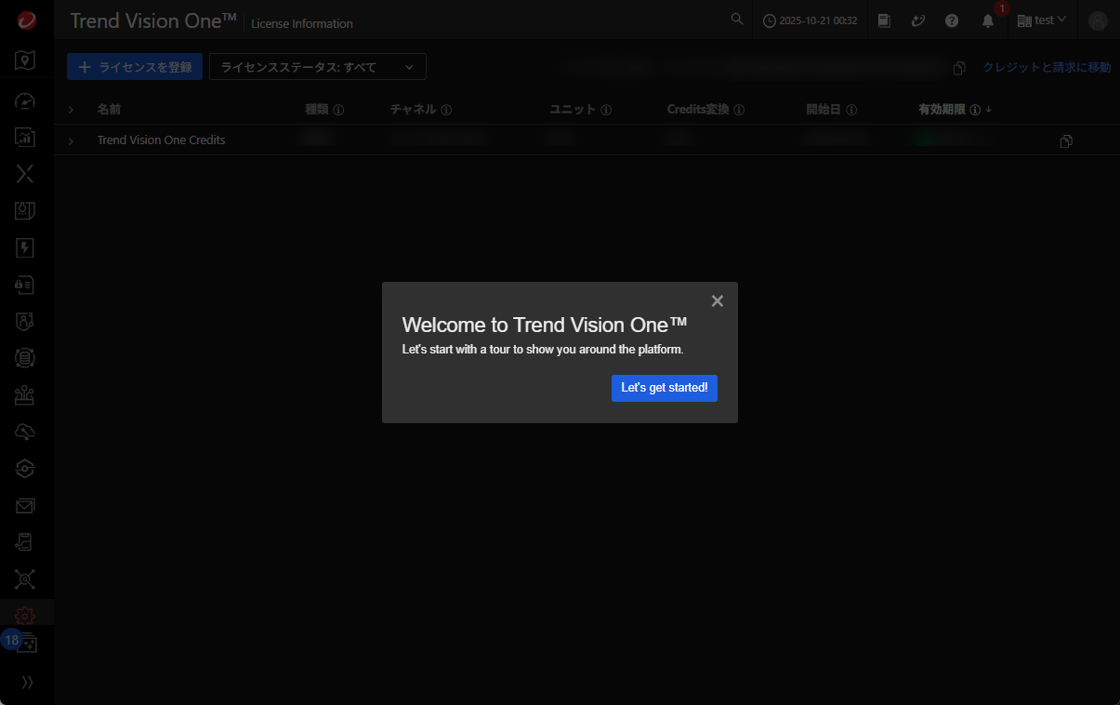Open the hexagon eye sidebar icon
This screenshot has height=705, width=1120.
26,469
